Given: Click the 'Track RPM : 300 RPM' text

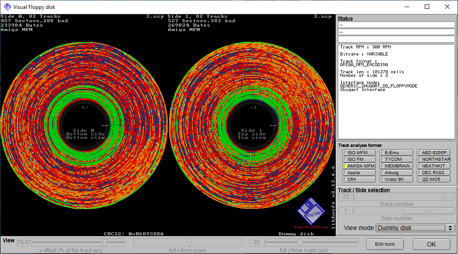Looking at the screenshot, I should point(365,47).
